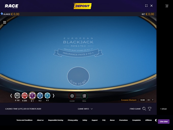This screenshot has height=130, width=173.
Task: Select the blue €2 chip
Action: (x=40, y=96)
